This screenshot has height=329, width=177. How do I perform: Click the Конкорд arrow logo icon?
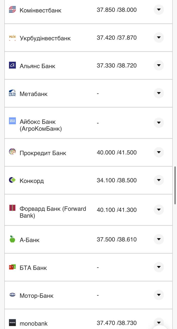(x=12, y=180)
